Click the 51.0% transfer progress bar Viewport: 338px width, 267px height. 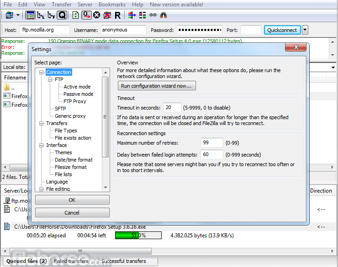[x=138, y=236]
